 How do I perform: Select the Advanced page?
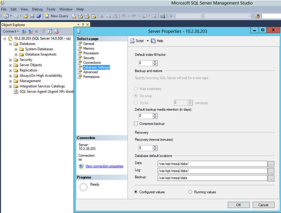click(90, 72)
